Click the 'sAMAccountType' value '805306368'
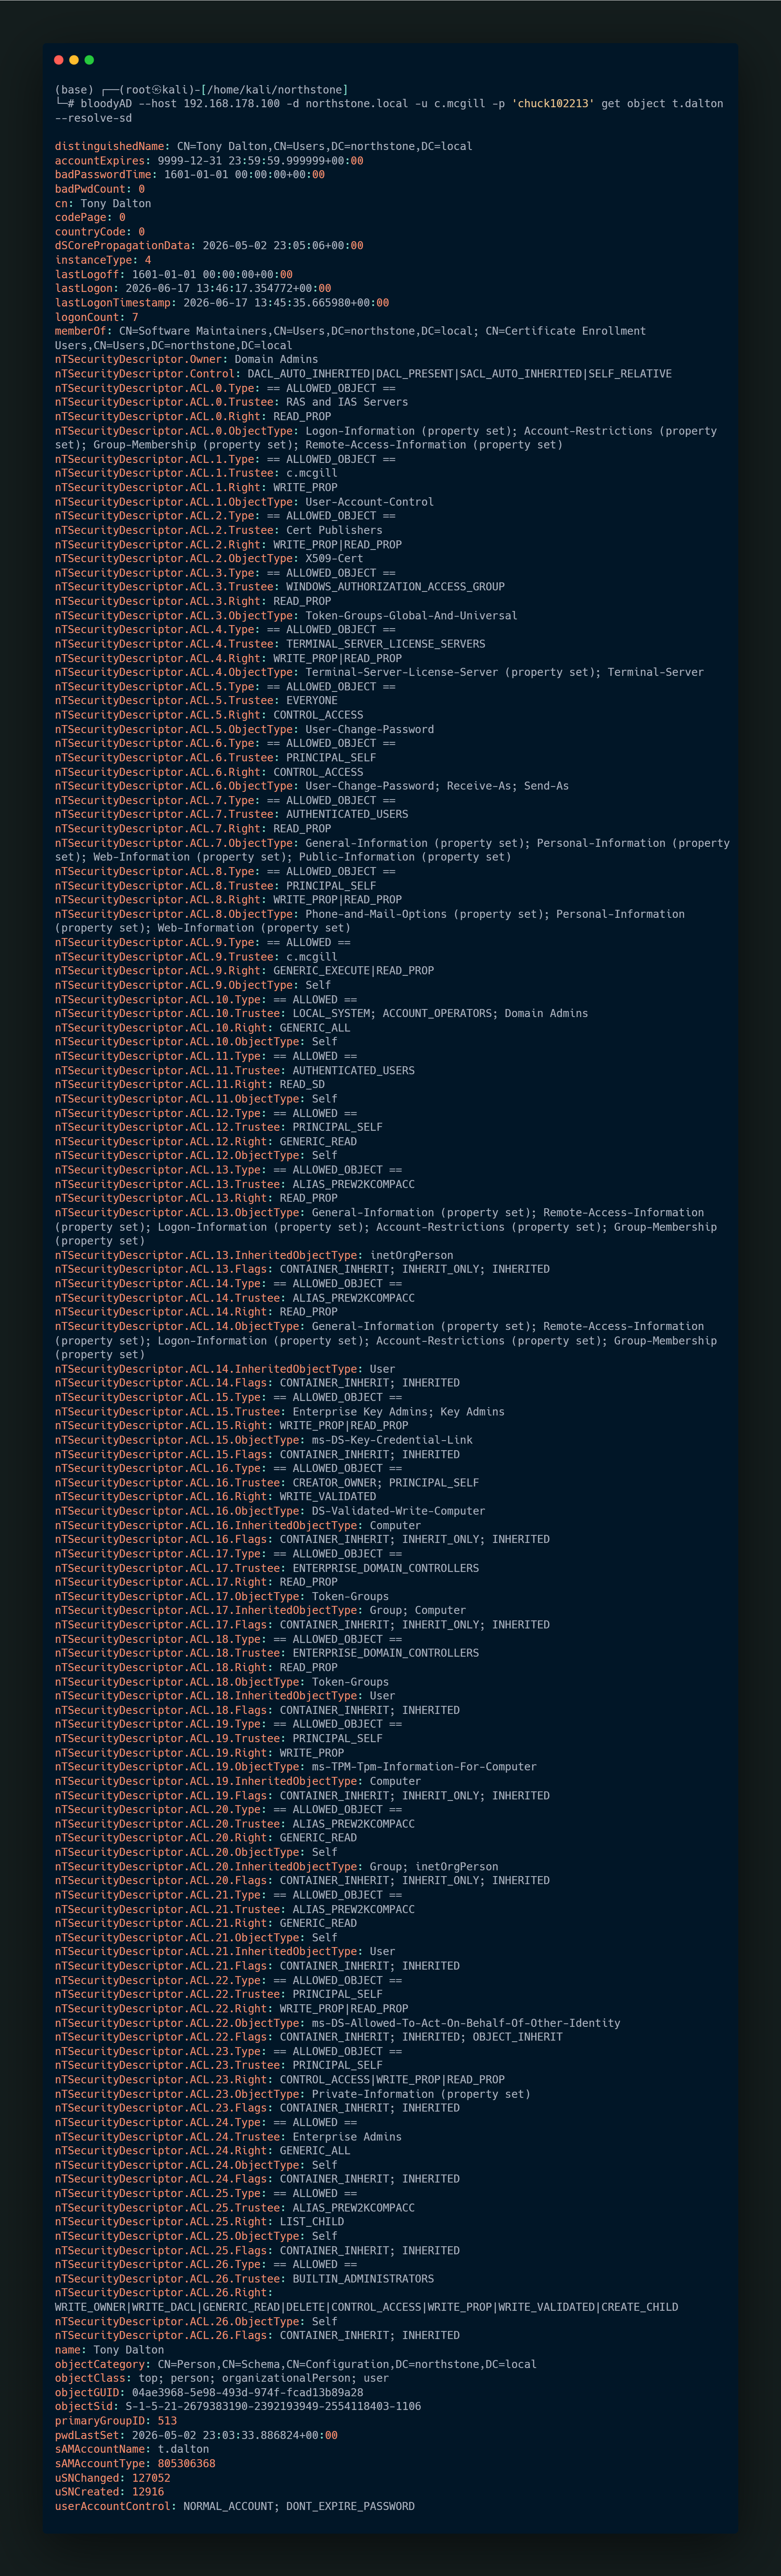This screenshot has height=2576, width=781. pyautogui.click(x=187, y=2464)
